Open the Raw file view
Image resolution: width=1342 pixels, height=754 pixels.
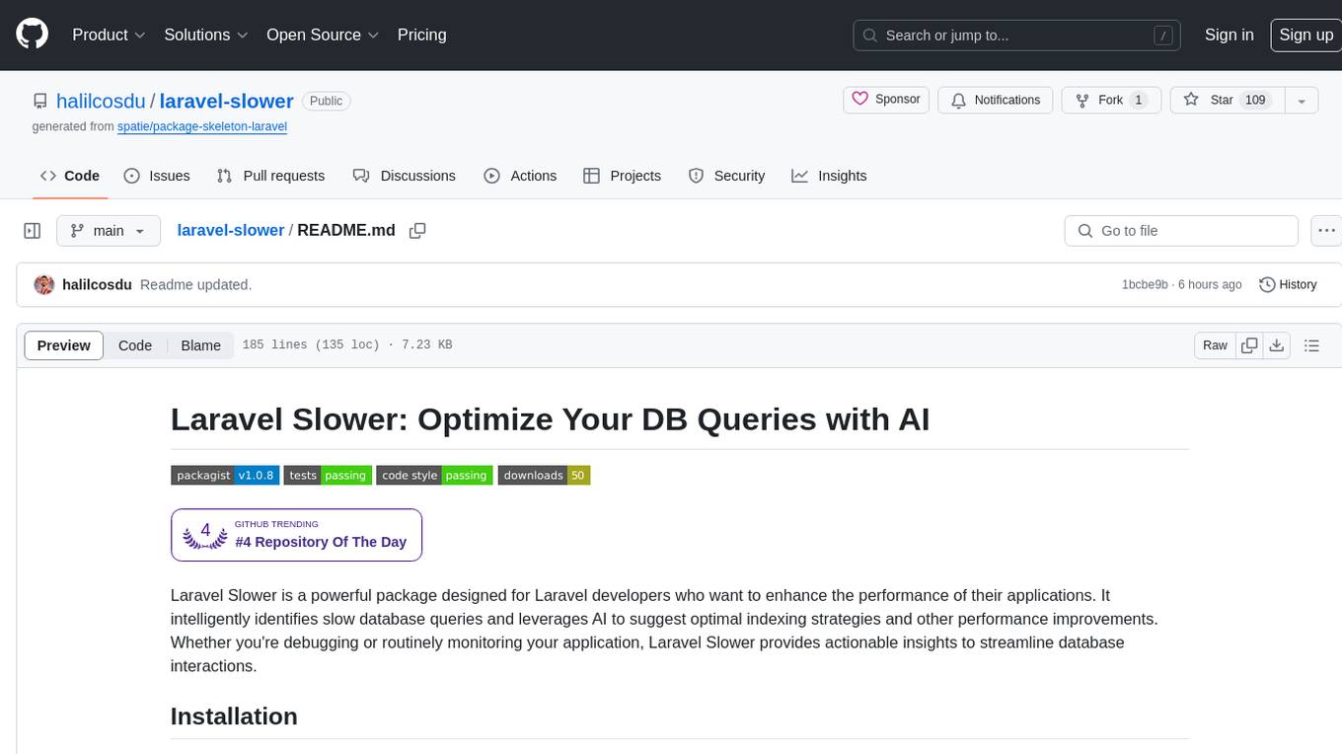coord(1215,345)
